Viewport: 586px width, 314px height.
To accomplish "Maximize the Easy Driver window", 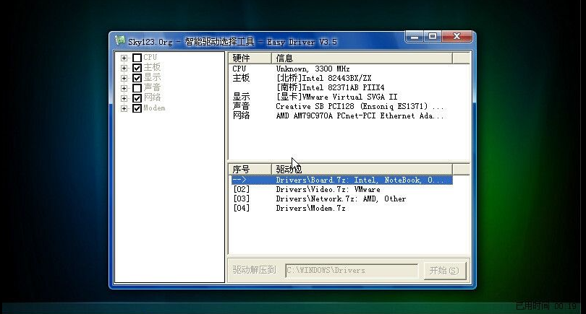I will coord(433,37).
